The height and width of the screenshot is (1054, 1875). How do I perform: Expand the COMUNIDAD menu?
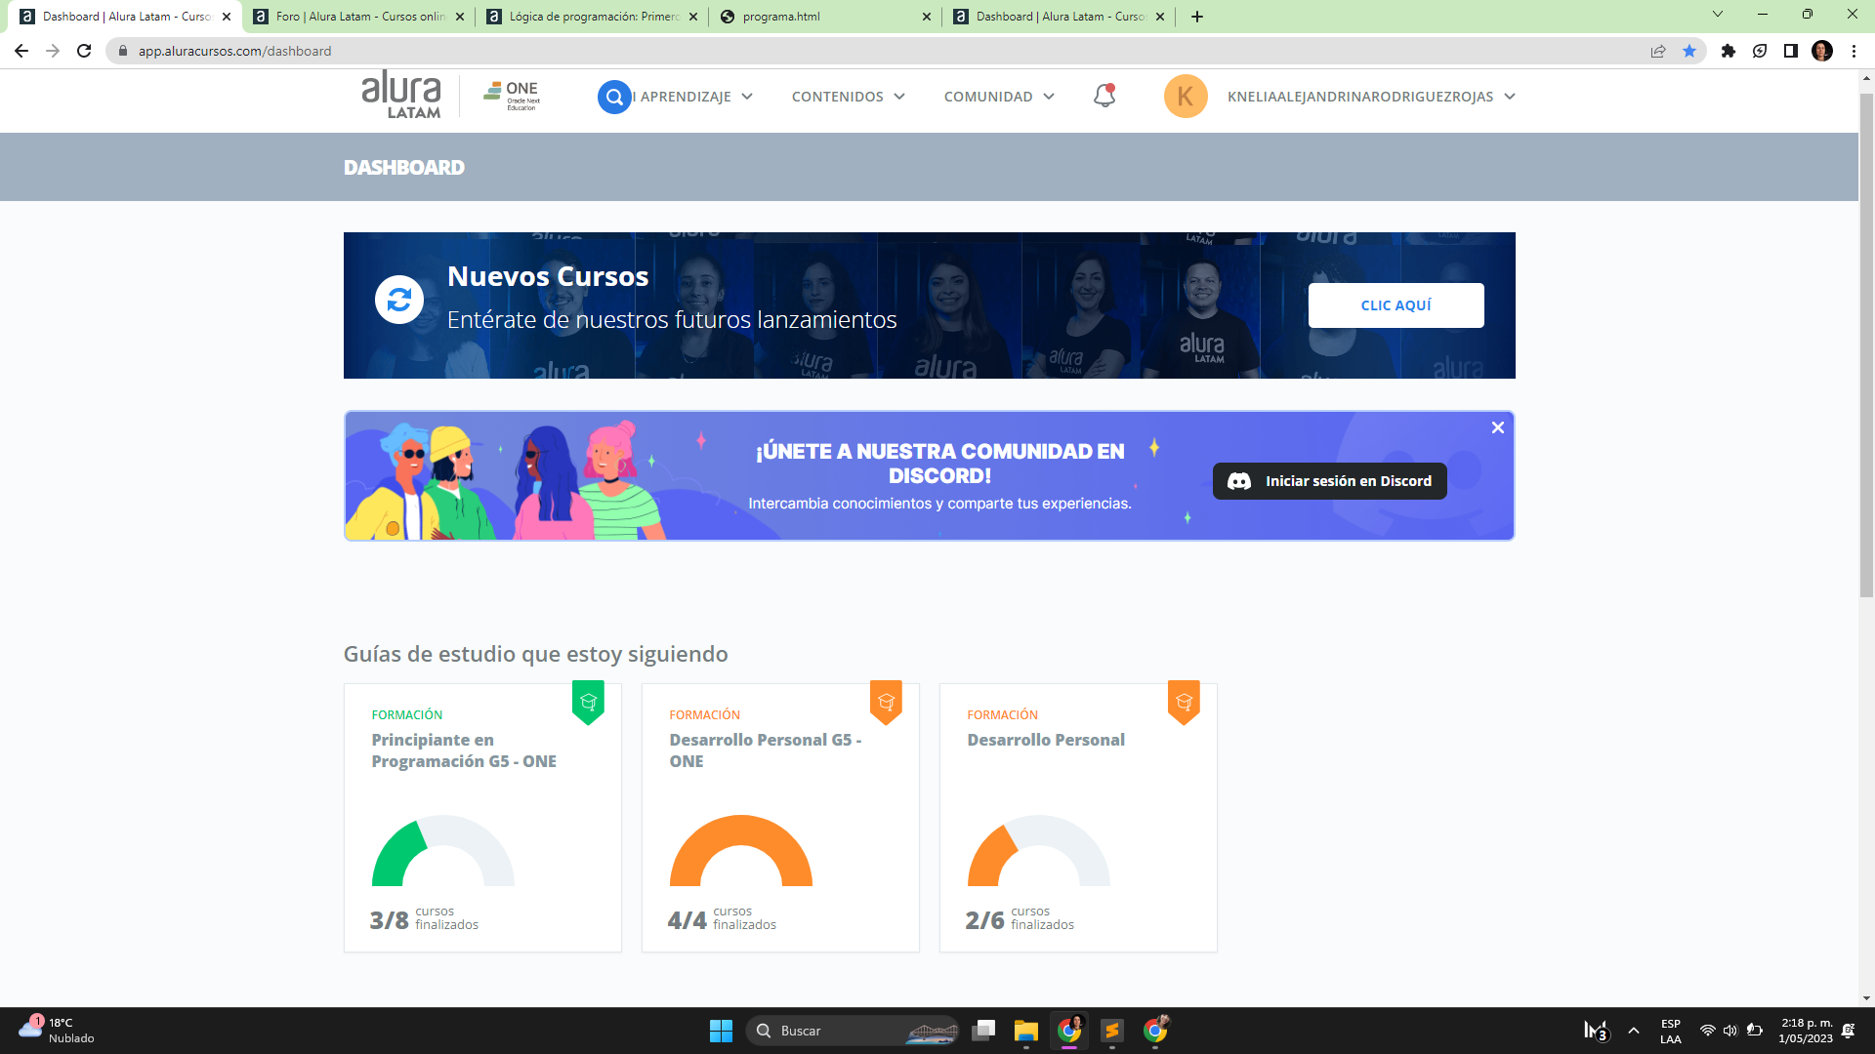[999, 97]
